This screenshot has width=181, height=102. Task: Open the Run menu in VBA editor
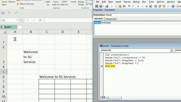144,2
